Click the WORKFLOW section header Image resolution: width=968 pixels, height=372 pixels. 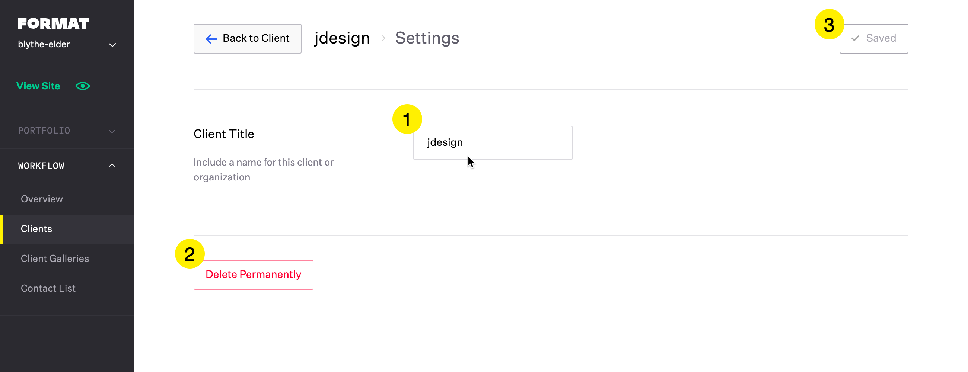click(67, 166)
